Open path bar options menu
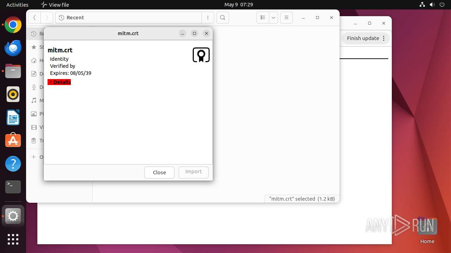This screenshot has width=451, height=253. [208, 18]
